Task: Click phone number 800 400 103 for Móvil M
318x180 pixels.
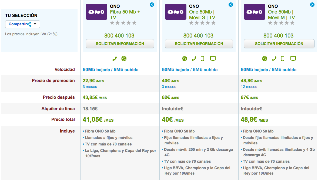Action: coord(279,36)
